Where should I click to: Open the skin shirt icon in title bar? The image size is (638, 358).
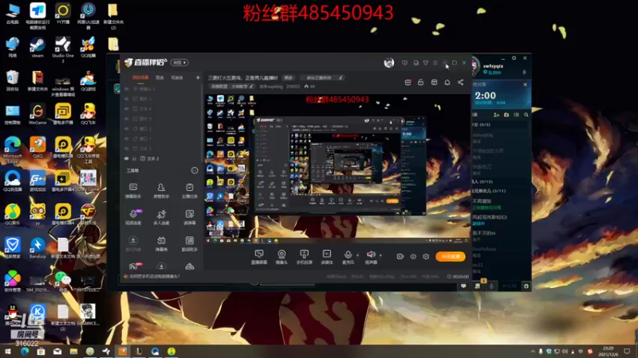pyautogui.click(x=426, y=63)
